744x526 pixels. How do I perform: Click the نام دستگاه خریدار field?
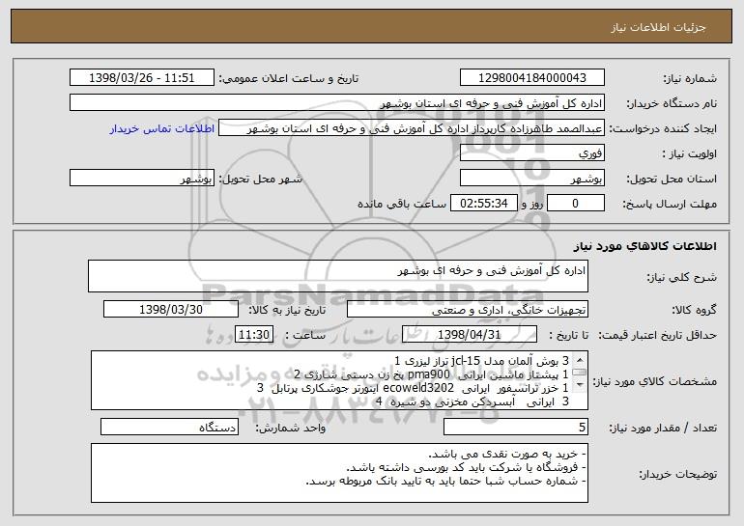(337, 103)
